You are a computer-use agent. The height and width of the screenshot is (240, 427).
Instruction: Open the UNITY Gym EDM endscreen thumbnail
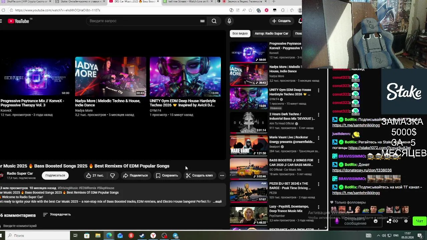coord(185,77)
